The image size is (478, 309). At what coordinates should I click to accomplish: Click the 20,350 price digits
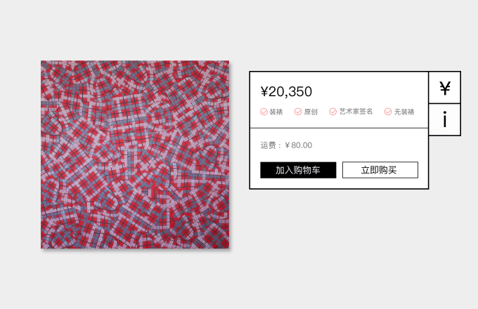coord(290,91)
